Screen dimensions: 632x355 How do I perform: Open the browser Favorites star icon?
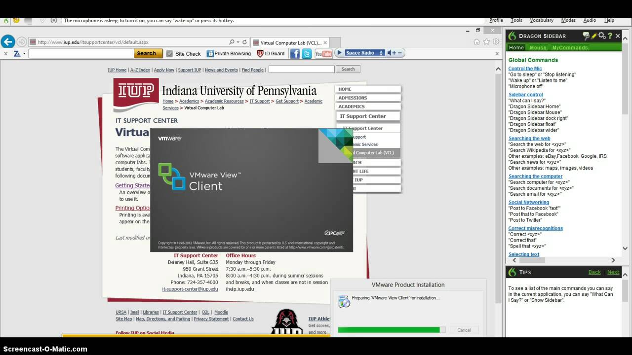(x=486, y=42)
